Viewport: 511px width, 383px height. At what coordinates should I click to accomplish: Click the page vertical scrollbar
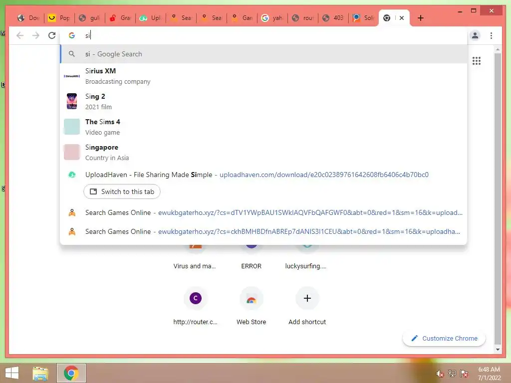pyautogui.click(x=498, y=198)
